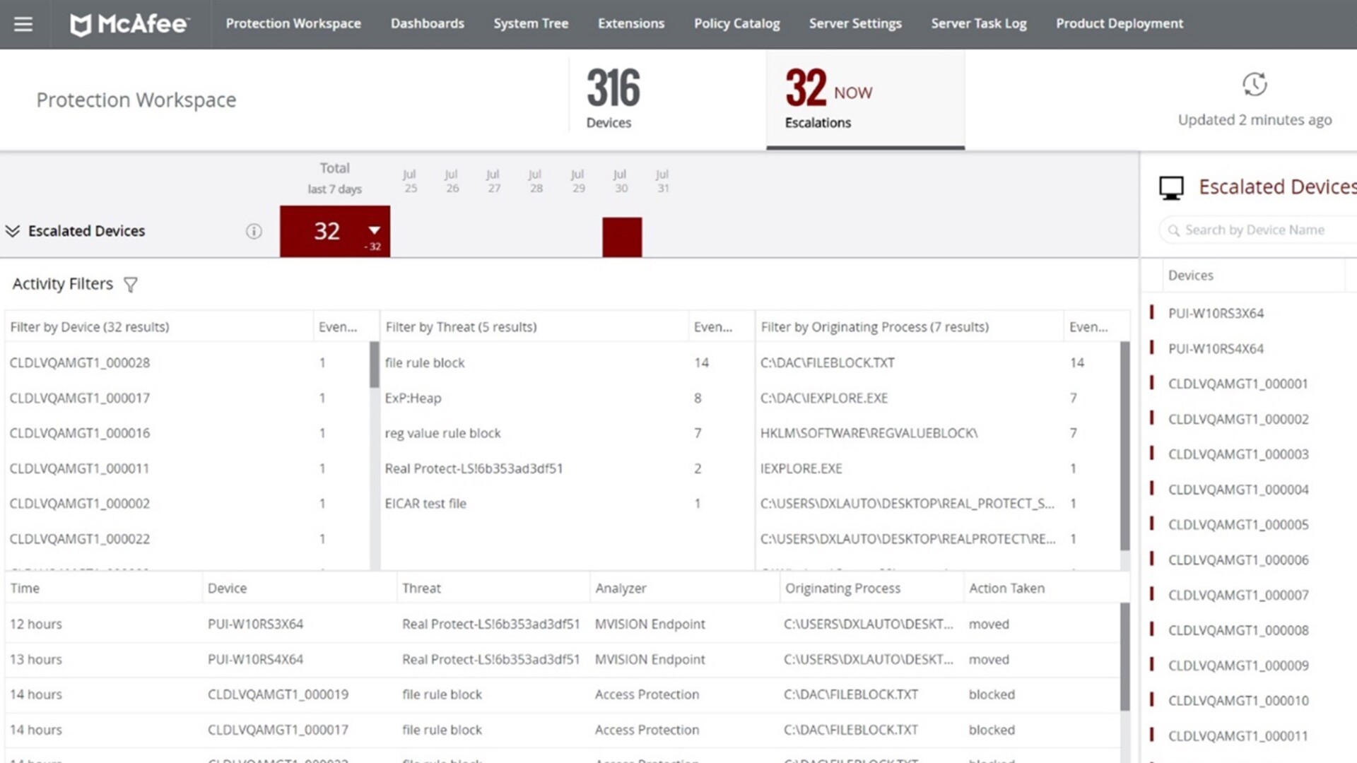Click the red escalation bar next to PUI-W10RS4X64
This screenshot has width=1357, height=763.
(x=1153, y=348)
